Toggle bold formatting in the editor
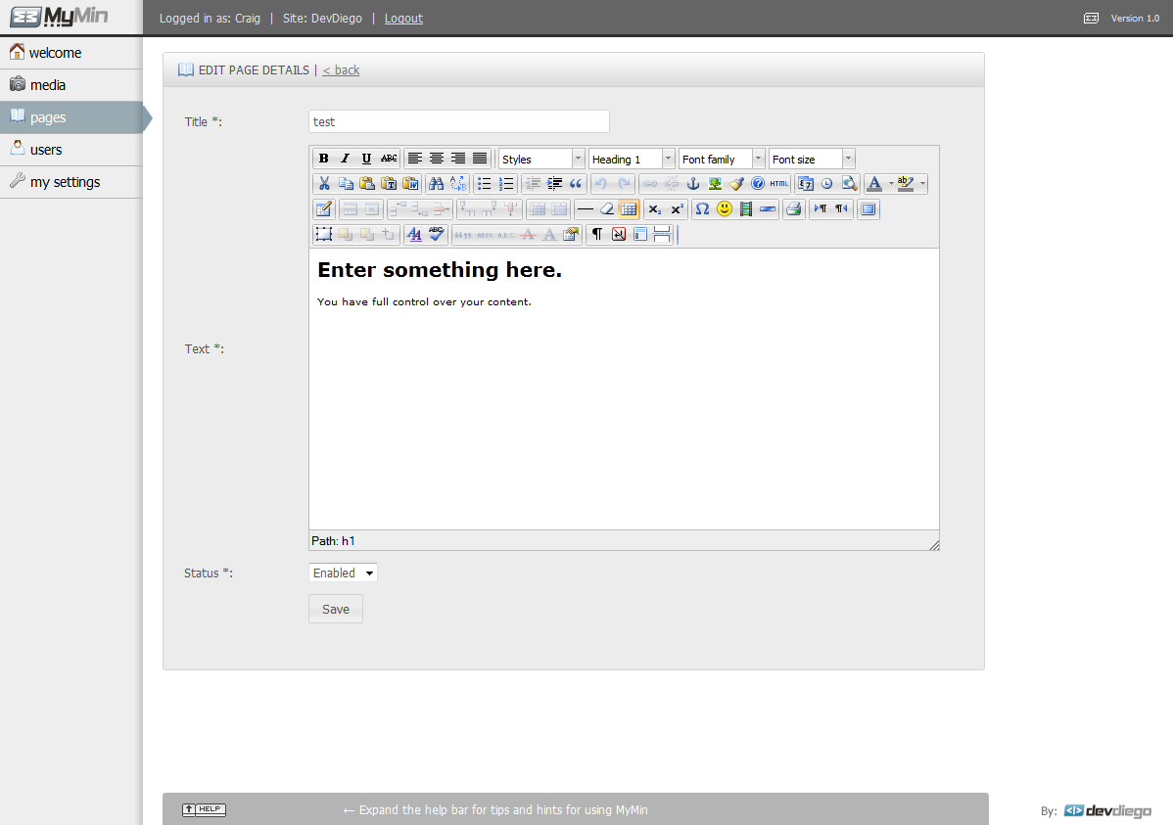This screenshot has height=825, width=1173. point(323,159)
